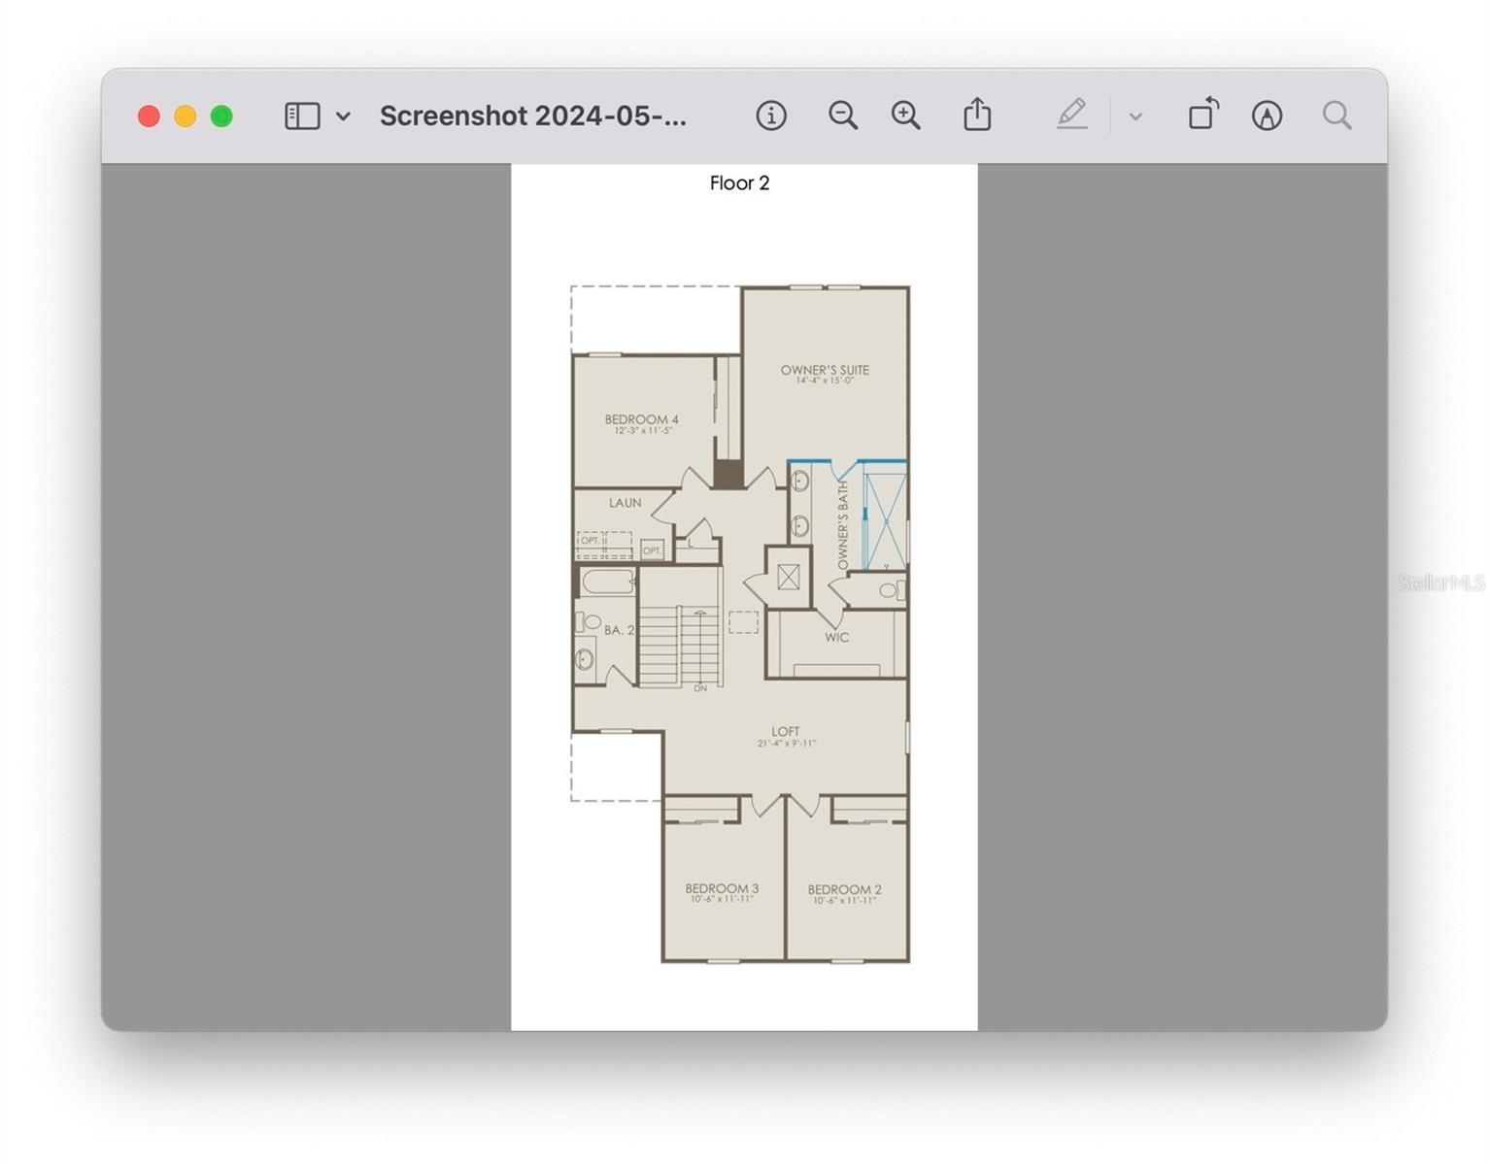Open the image info inspector

point(770,116)
